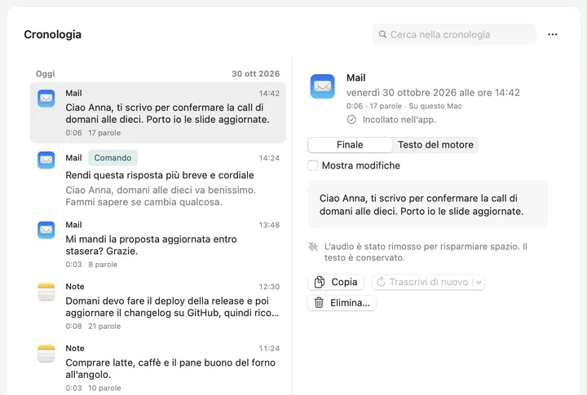Click the search magnifier icon
The width and height of the screenshot is (587, 395).
coord(382,34)
